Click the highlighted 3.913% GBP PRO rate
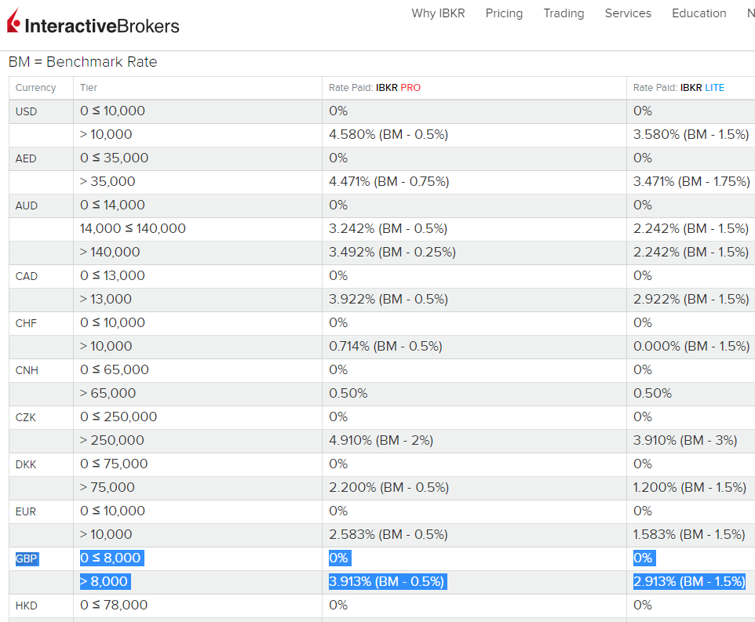This screenshot has width=755, height=622. pyautogui.click(x=387, y=582)
